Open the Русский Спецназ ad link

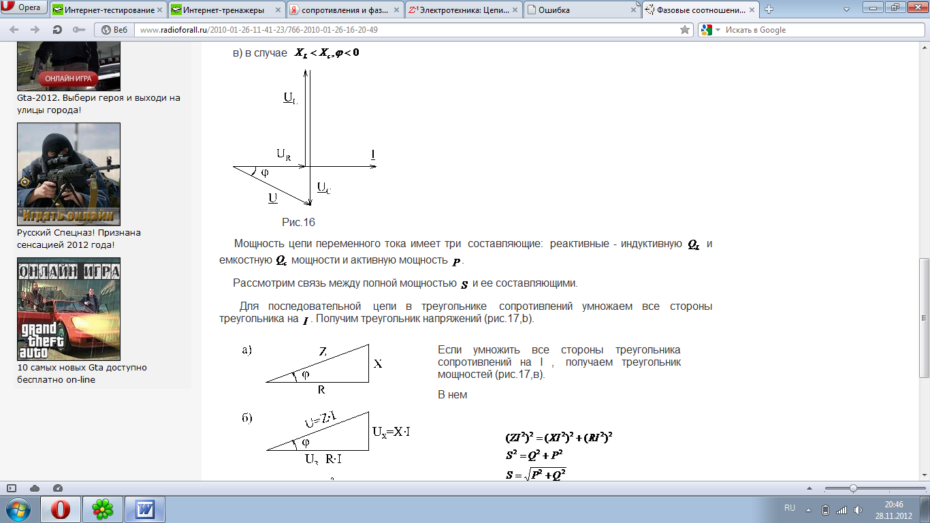(79, 238)
